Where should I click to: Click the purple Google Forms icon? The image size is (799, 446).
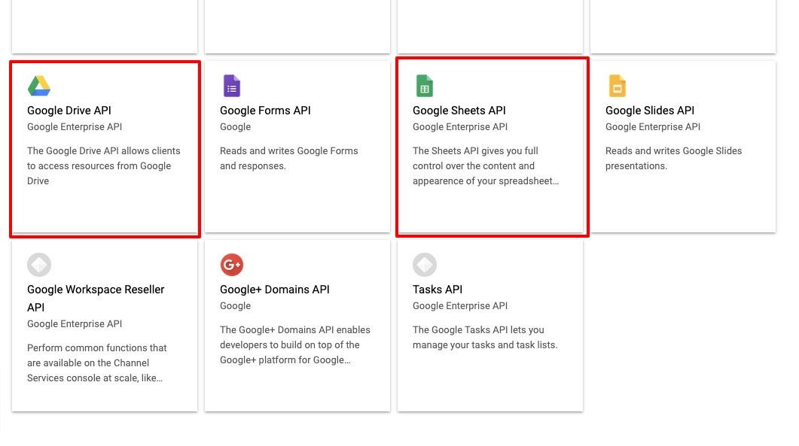point(232,86)
